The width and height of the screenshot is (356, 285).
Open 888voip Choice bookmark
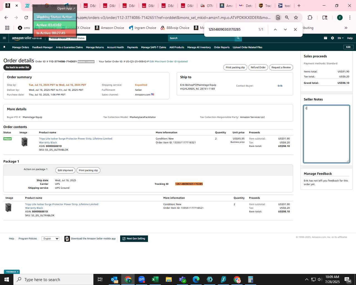(175, 28)
